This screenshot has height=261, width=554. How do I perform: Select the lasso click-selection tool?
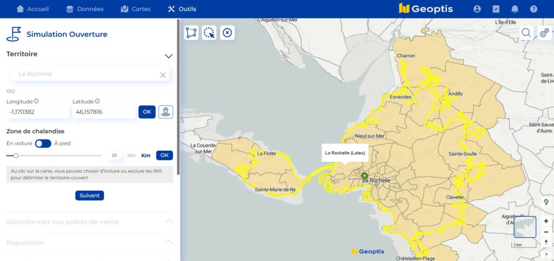(x=209, y=33)
